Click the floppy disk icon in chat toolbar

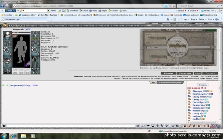pos(153,126)
